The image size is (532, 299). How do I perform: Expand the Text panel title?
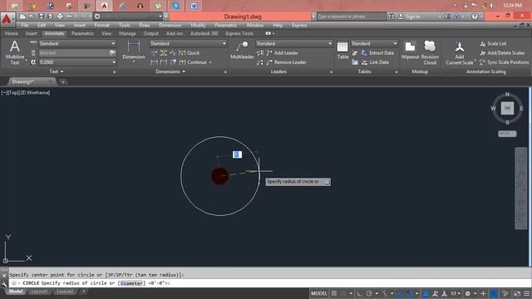point(57,72)
